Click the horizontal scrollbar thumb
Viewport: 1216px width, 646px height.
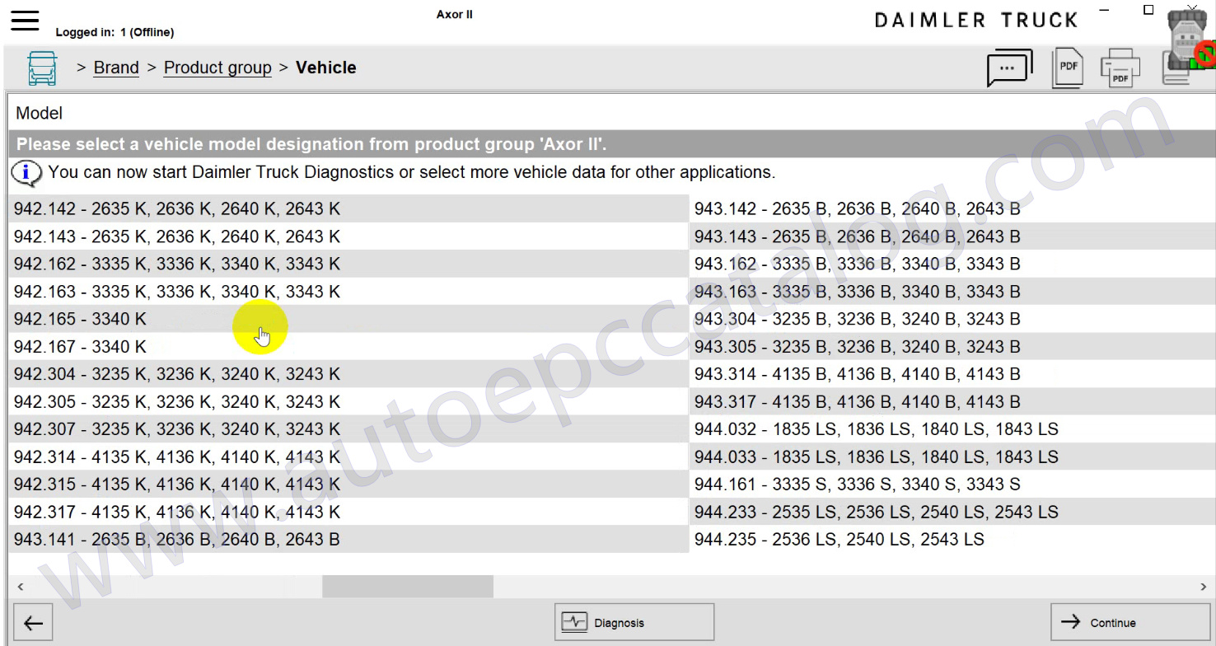click(407, 587)
